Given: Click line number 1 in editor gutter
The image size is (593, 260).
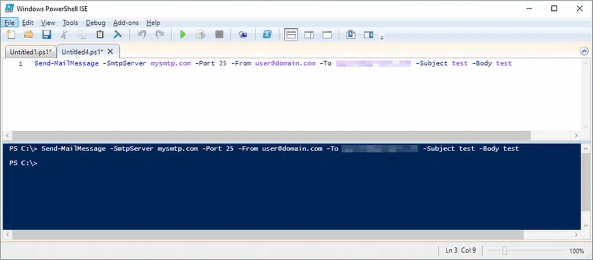Looking at the screenshot, I should tap(21, 64).
